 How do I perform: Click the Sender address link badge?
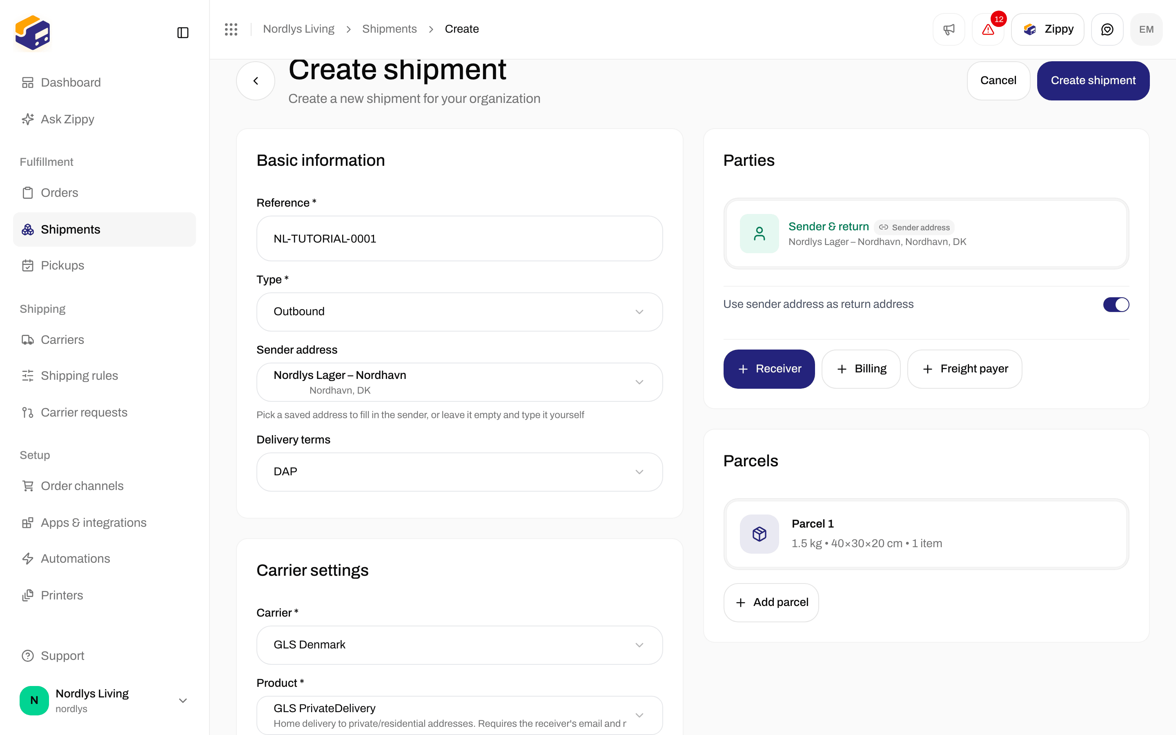pos(914,227)
